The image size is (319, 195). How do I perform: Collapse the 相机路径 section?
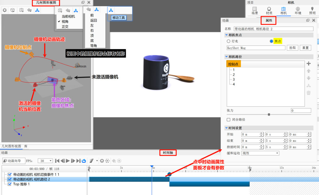point(227,57)
